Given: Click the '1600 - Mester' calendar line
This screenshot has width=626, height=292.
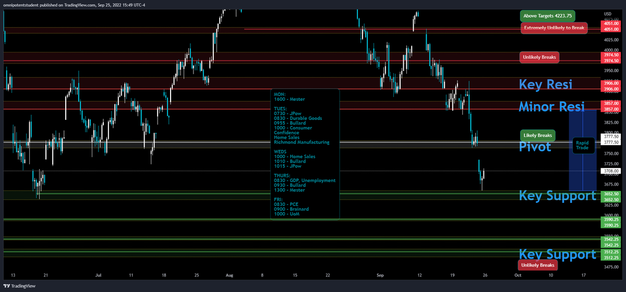Looking at the screenshot, I should pos(290,99).
